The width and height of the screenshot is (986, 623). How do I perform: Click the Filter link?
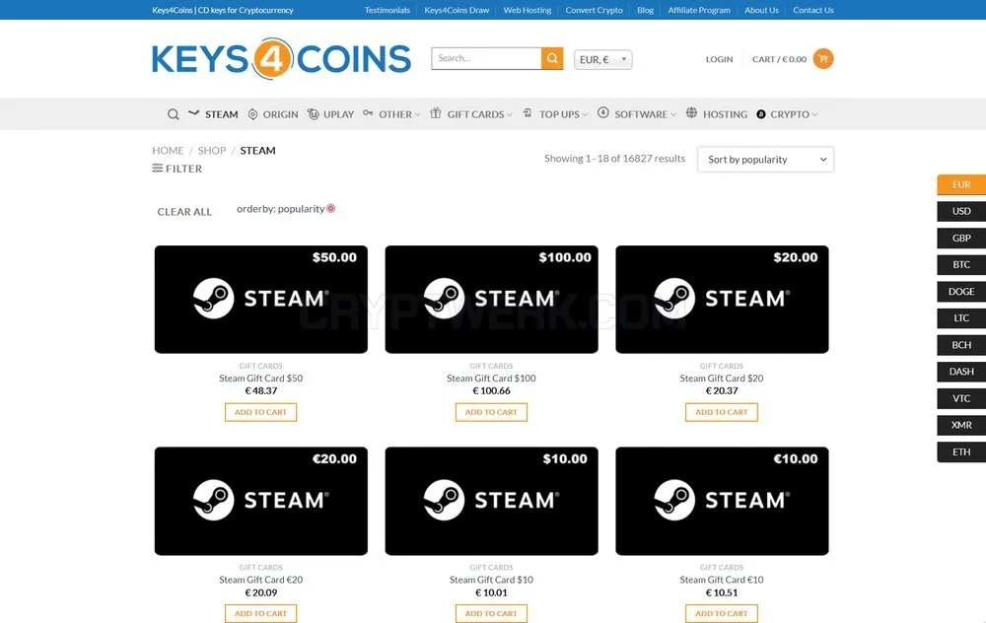[x=176, y=169]
